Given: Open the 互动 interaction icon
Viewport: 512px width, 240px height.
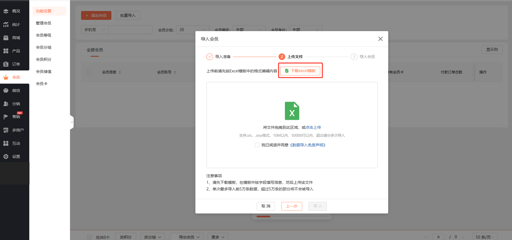Looking at the screenshot, I should pyautogui.click(x=6, y=143).
